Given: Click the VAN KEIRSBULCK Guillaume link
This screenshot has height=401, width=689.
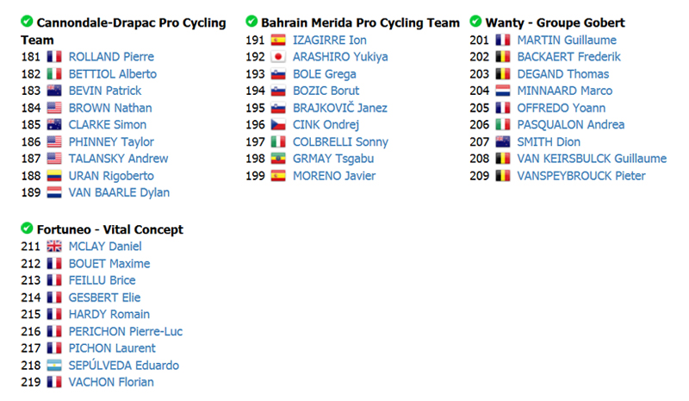Looking at the screenshot, I should click(x=592, y=159).
